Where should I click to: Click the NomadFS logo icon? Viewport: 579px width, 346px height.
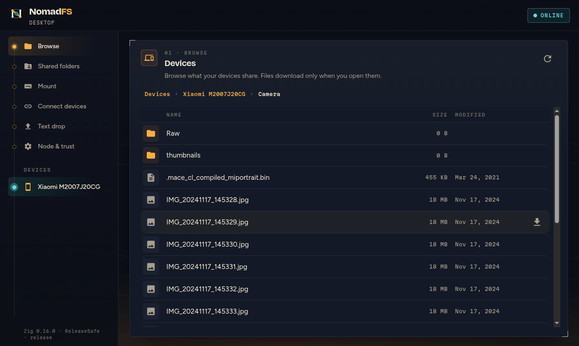tap(16, 14)
